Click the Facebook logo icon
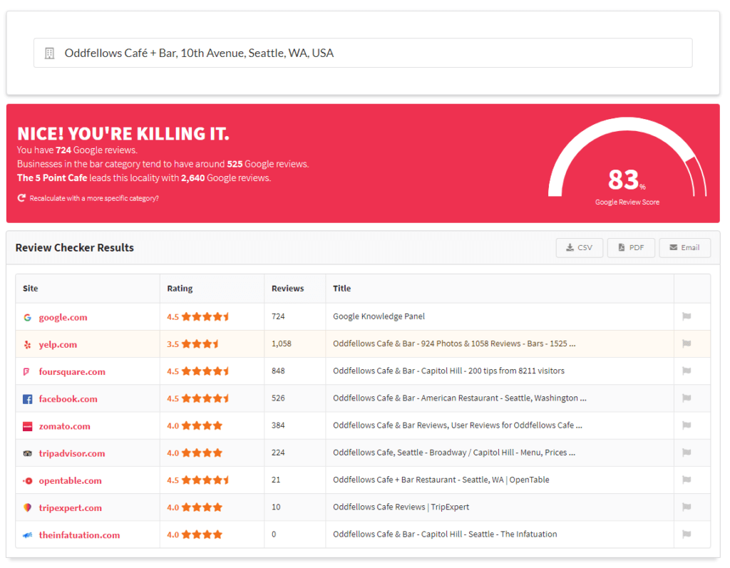 (27, 399)
